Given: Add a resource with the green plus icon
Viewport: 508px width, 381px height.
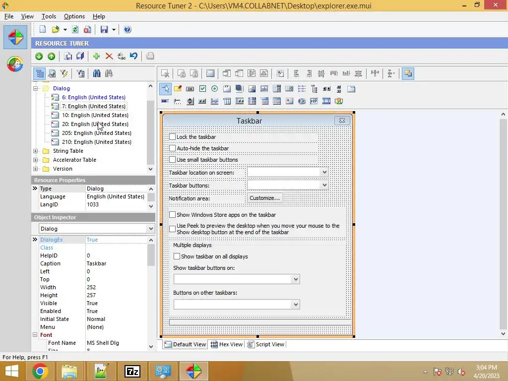Looking at the screenshot, I should (x=96, y=57).
